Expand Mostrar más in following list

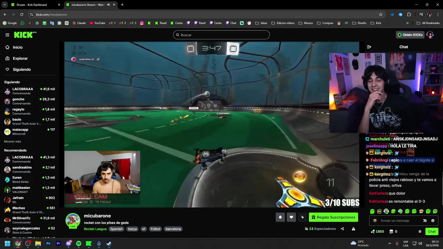point(12,141)
